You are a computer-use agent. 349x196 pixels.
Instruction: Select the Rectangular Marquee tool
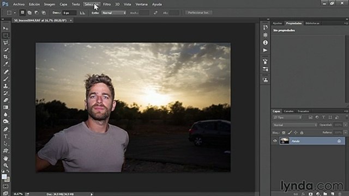[x=5, y=35]
